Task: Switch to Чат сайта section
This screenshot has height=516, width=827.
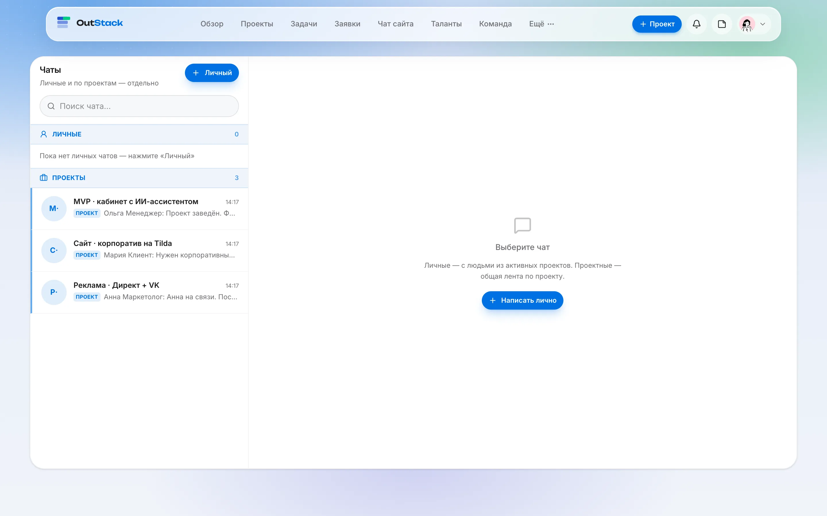Action: click(395, 24)
